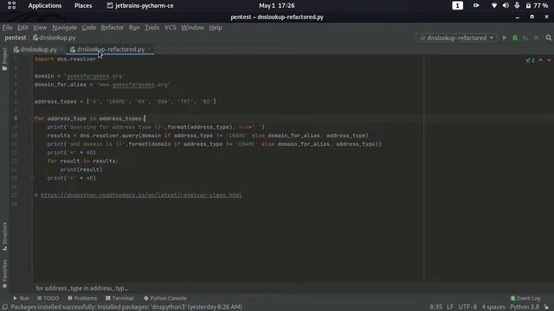This screenshot has width=554, height=311.
Task: Toggle the Project tool window sidebar
Action: pyautogui.click(x=4, y=59)
